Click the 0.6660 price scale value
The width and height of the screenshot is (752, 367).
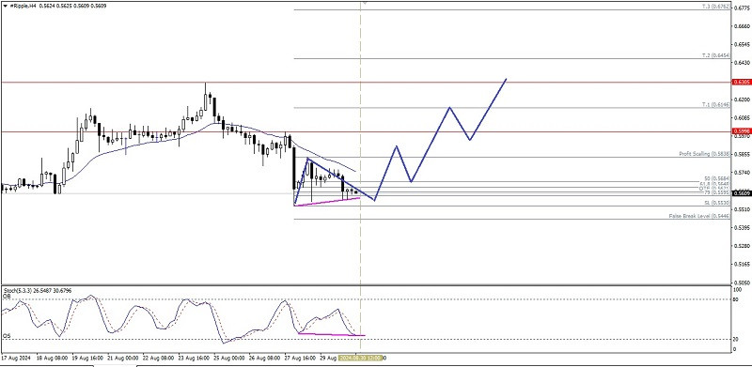(x=742, y=26)
